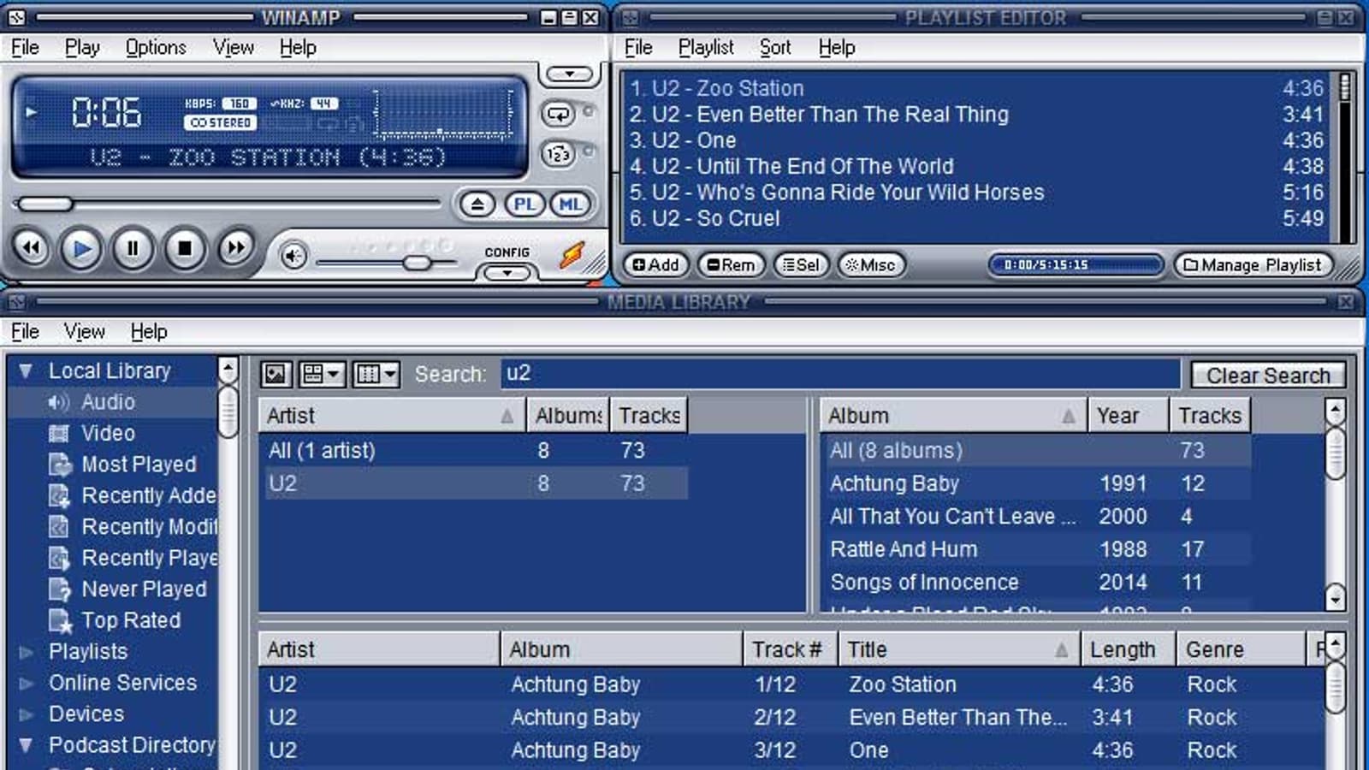Select Rattle And Hum album row
Screen dimensions: 1369x770
[x=1035, y=549]
